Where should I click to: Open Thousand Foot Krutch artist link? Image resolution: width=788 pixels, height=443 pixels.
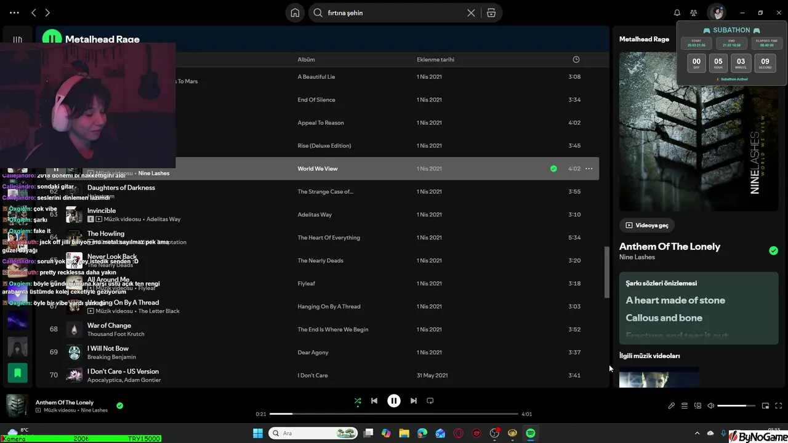[x=116, y=334]
